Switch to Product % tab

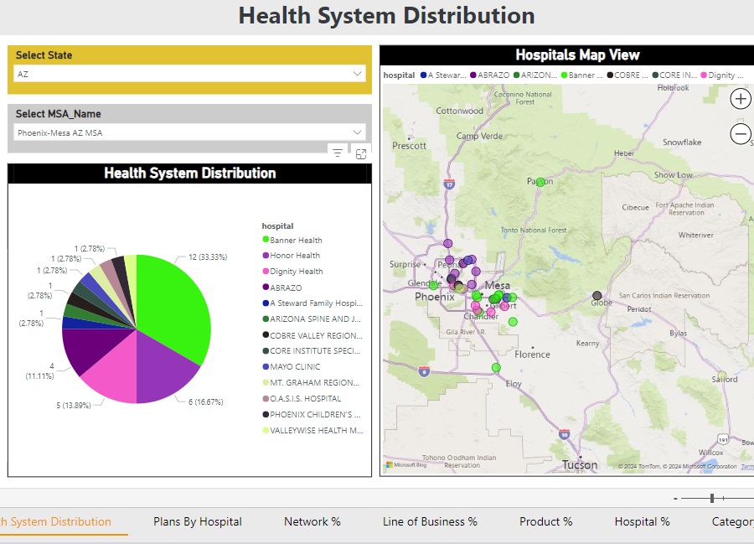(x=545, y=521)
